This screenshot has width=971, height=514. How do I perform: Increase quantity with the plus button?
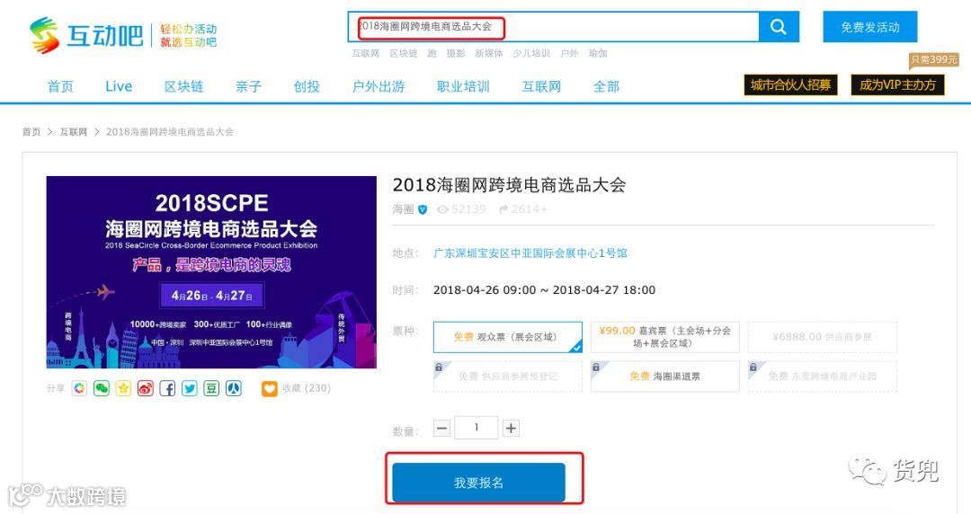511,428
